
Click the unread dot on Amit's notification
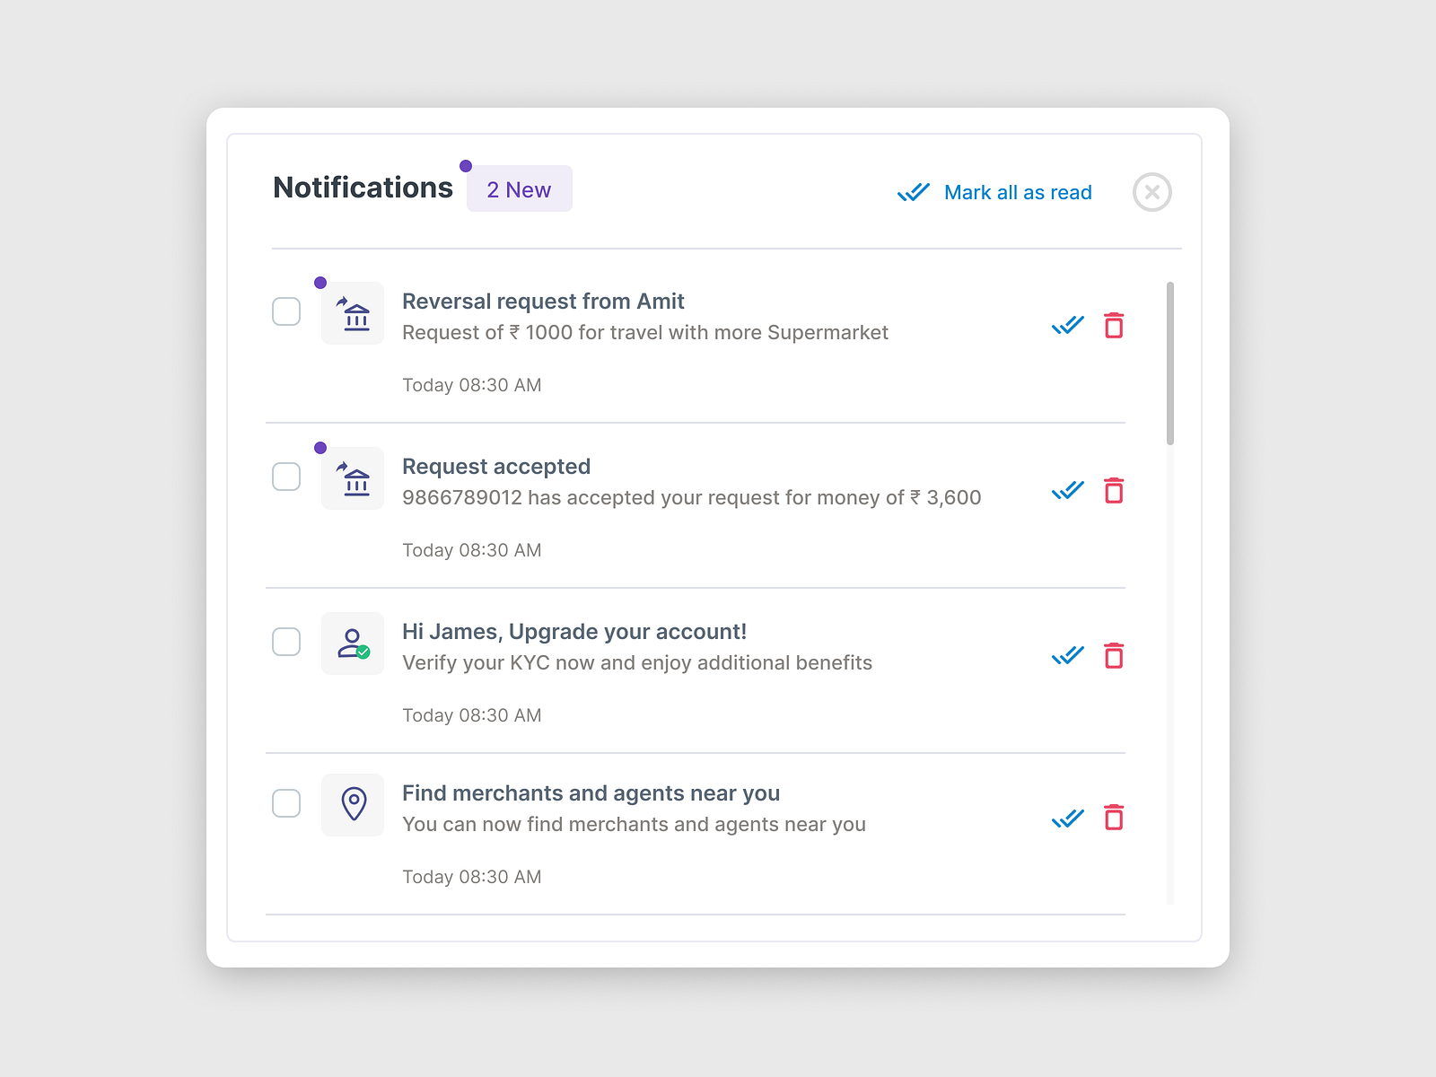(320, 281)
